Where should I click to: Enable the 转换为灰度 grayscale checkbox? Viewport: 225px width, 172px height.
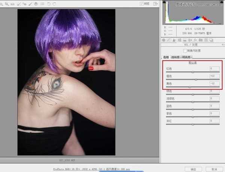click(x=184, y=50)
